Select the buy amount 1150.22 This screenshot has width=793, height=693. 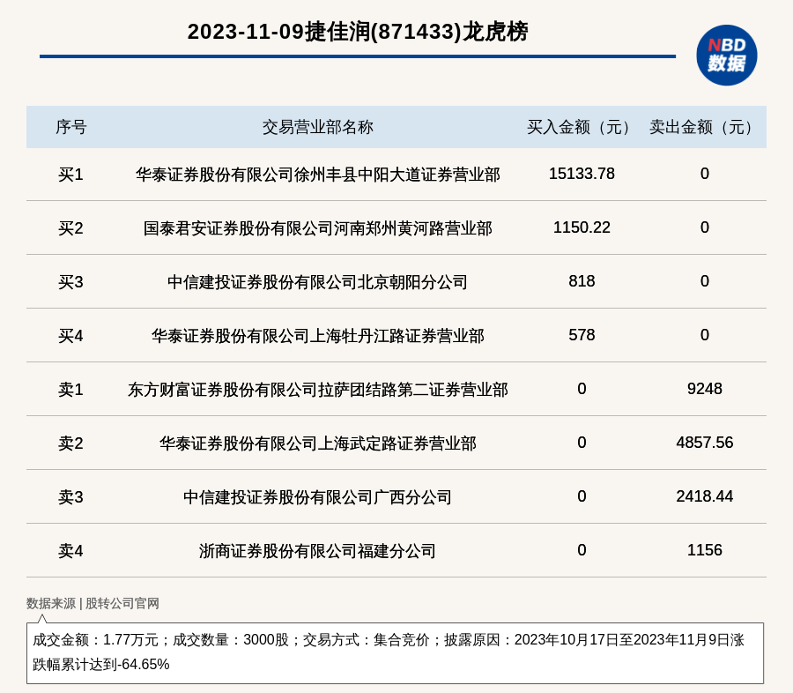click(582, 227)
